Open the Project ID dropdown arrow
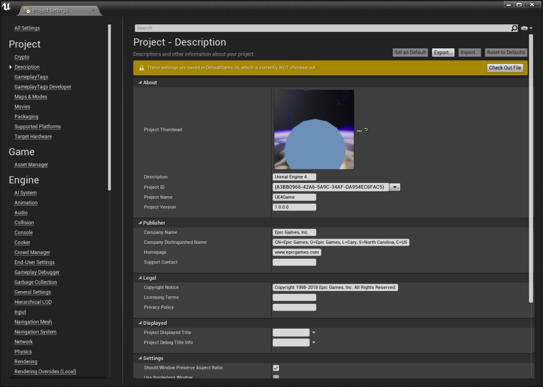The width and height of the screenshot is (543, 387). point(395,187)
